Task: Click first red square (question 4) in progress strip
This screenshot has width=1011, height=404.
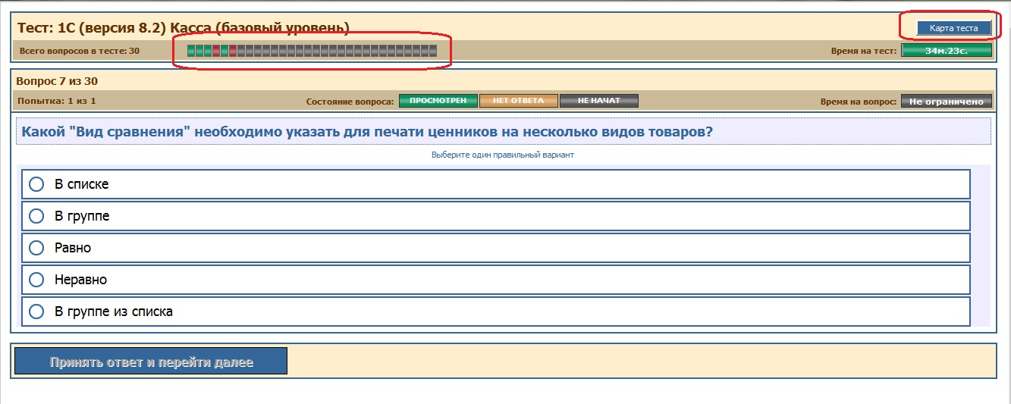Action: click(x=216, y=51)
